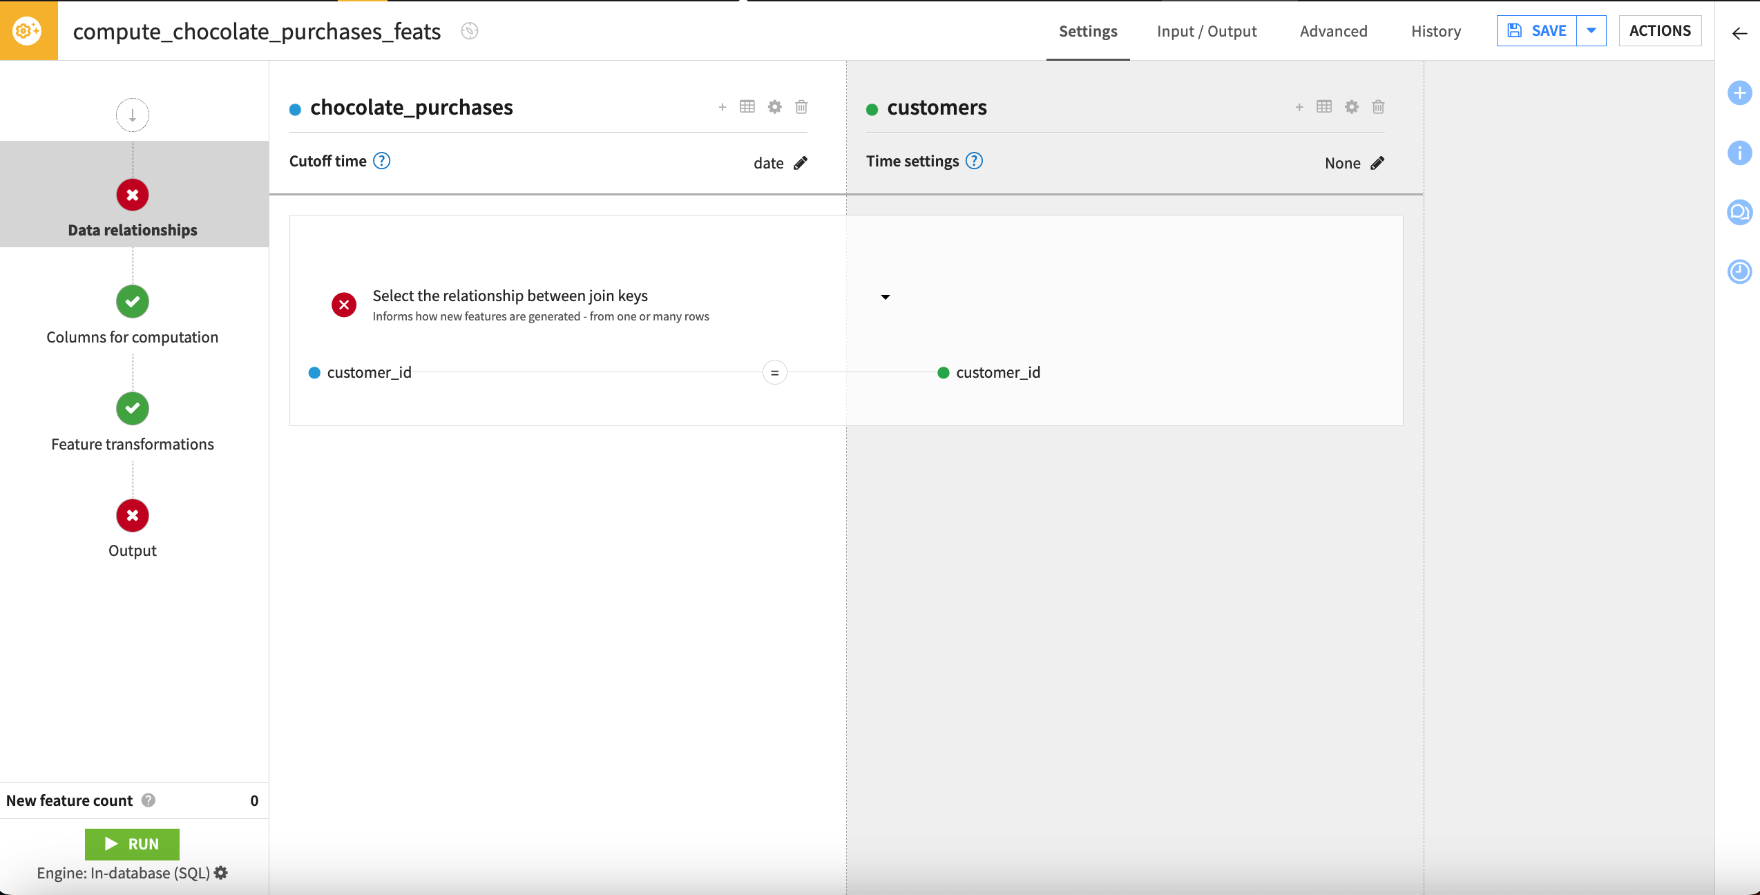This screenshot has width=1760, height=895.
Task: Expand the join relationship dropdown
Action: (x=885, y=297)
